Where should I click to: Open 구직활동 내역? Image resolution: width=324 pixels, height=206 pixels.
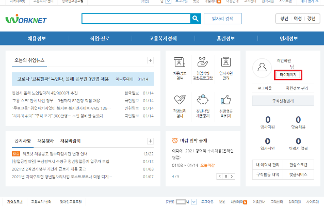[x=268, y=175]
